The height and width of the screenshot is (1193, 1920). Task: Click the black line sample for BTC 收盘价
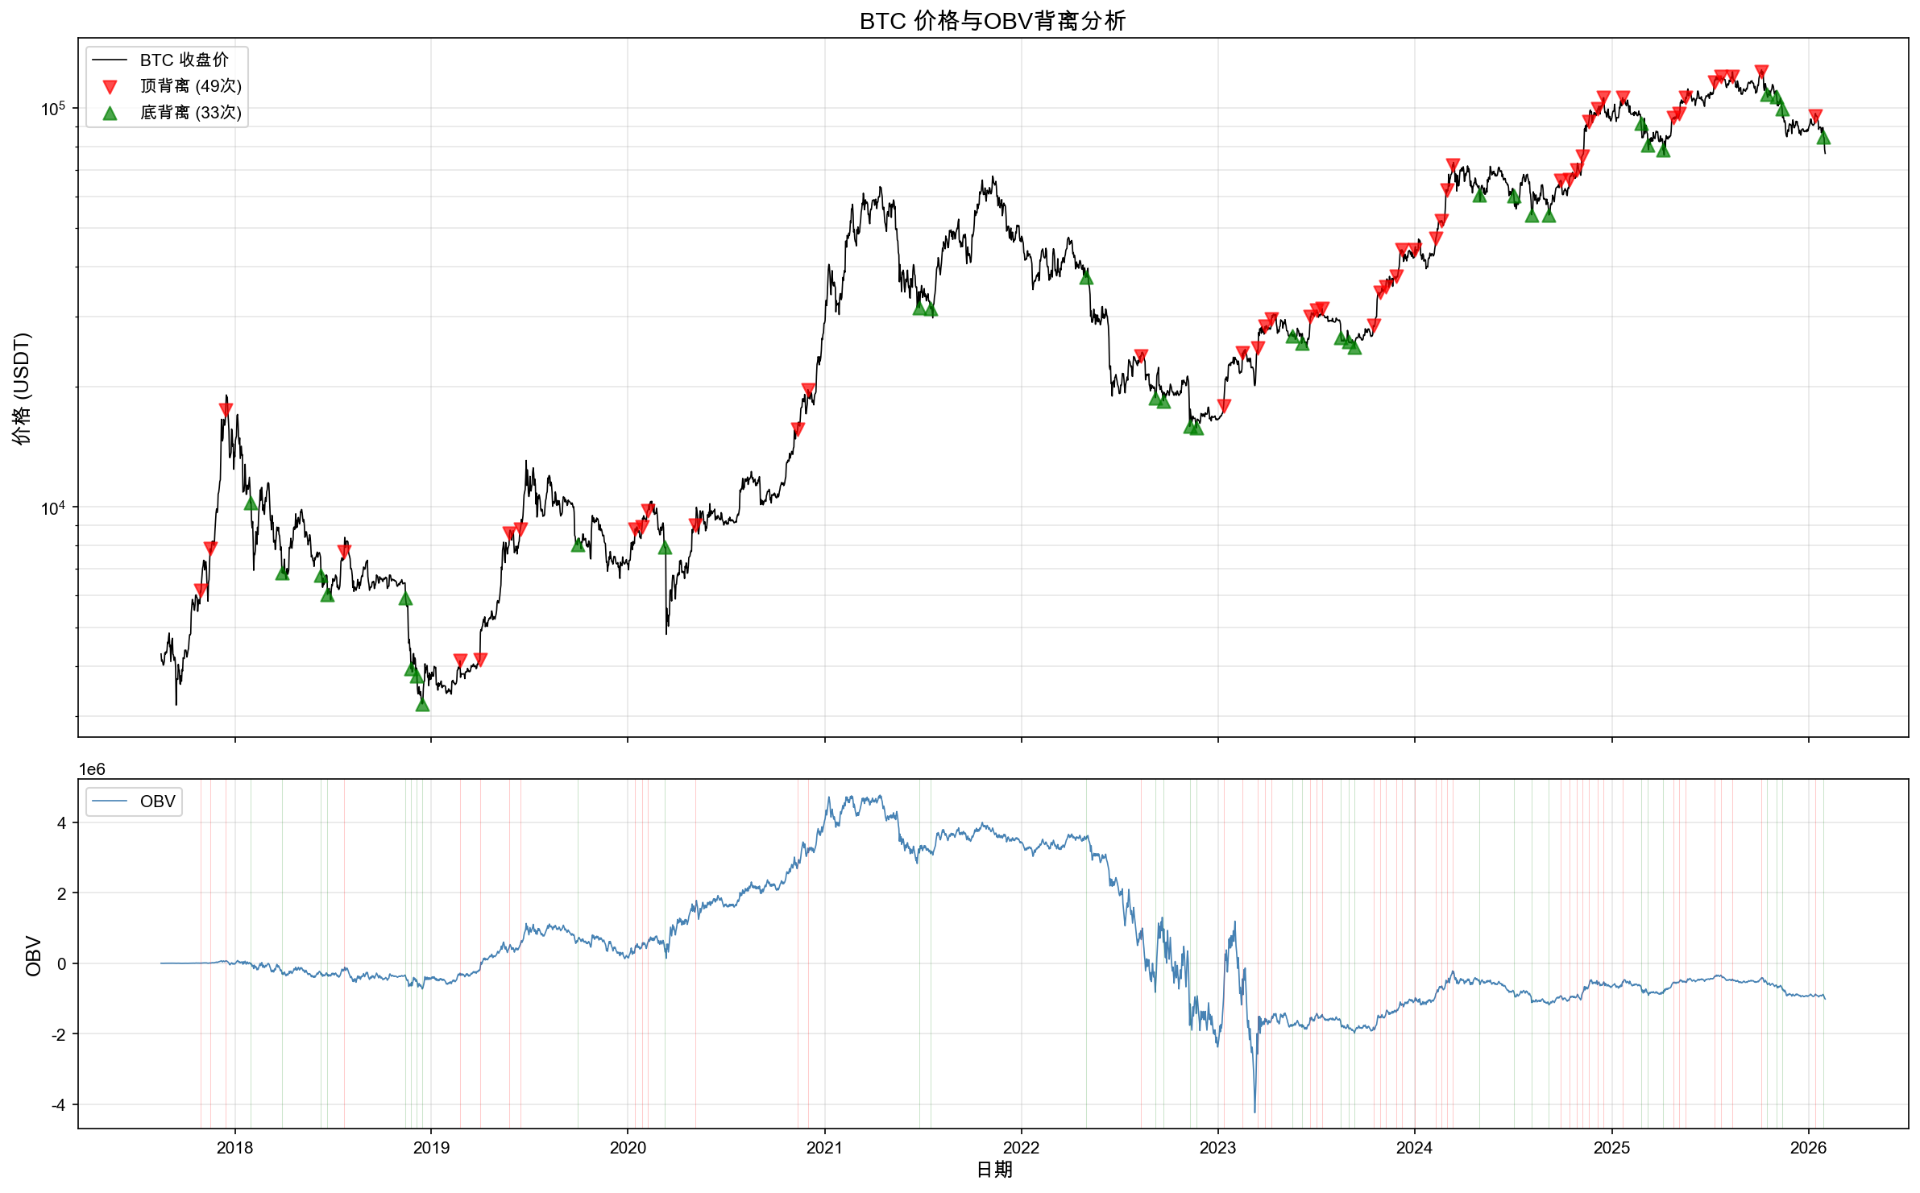coord(110,60)
